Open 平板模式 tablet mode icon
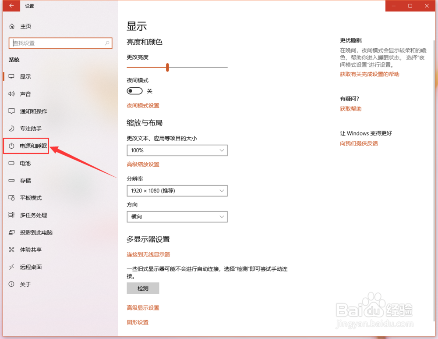 tap(11, 198)
